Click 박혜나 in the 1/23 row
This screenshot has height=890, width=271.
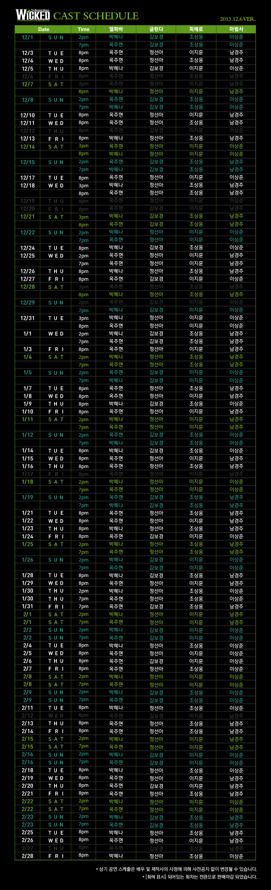pos(116,529)
